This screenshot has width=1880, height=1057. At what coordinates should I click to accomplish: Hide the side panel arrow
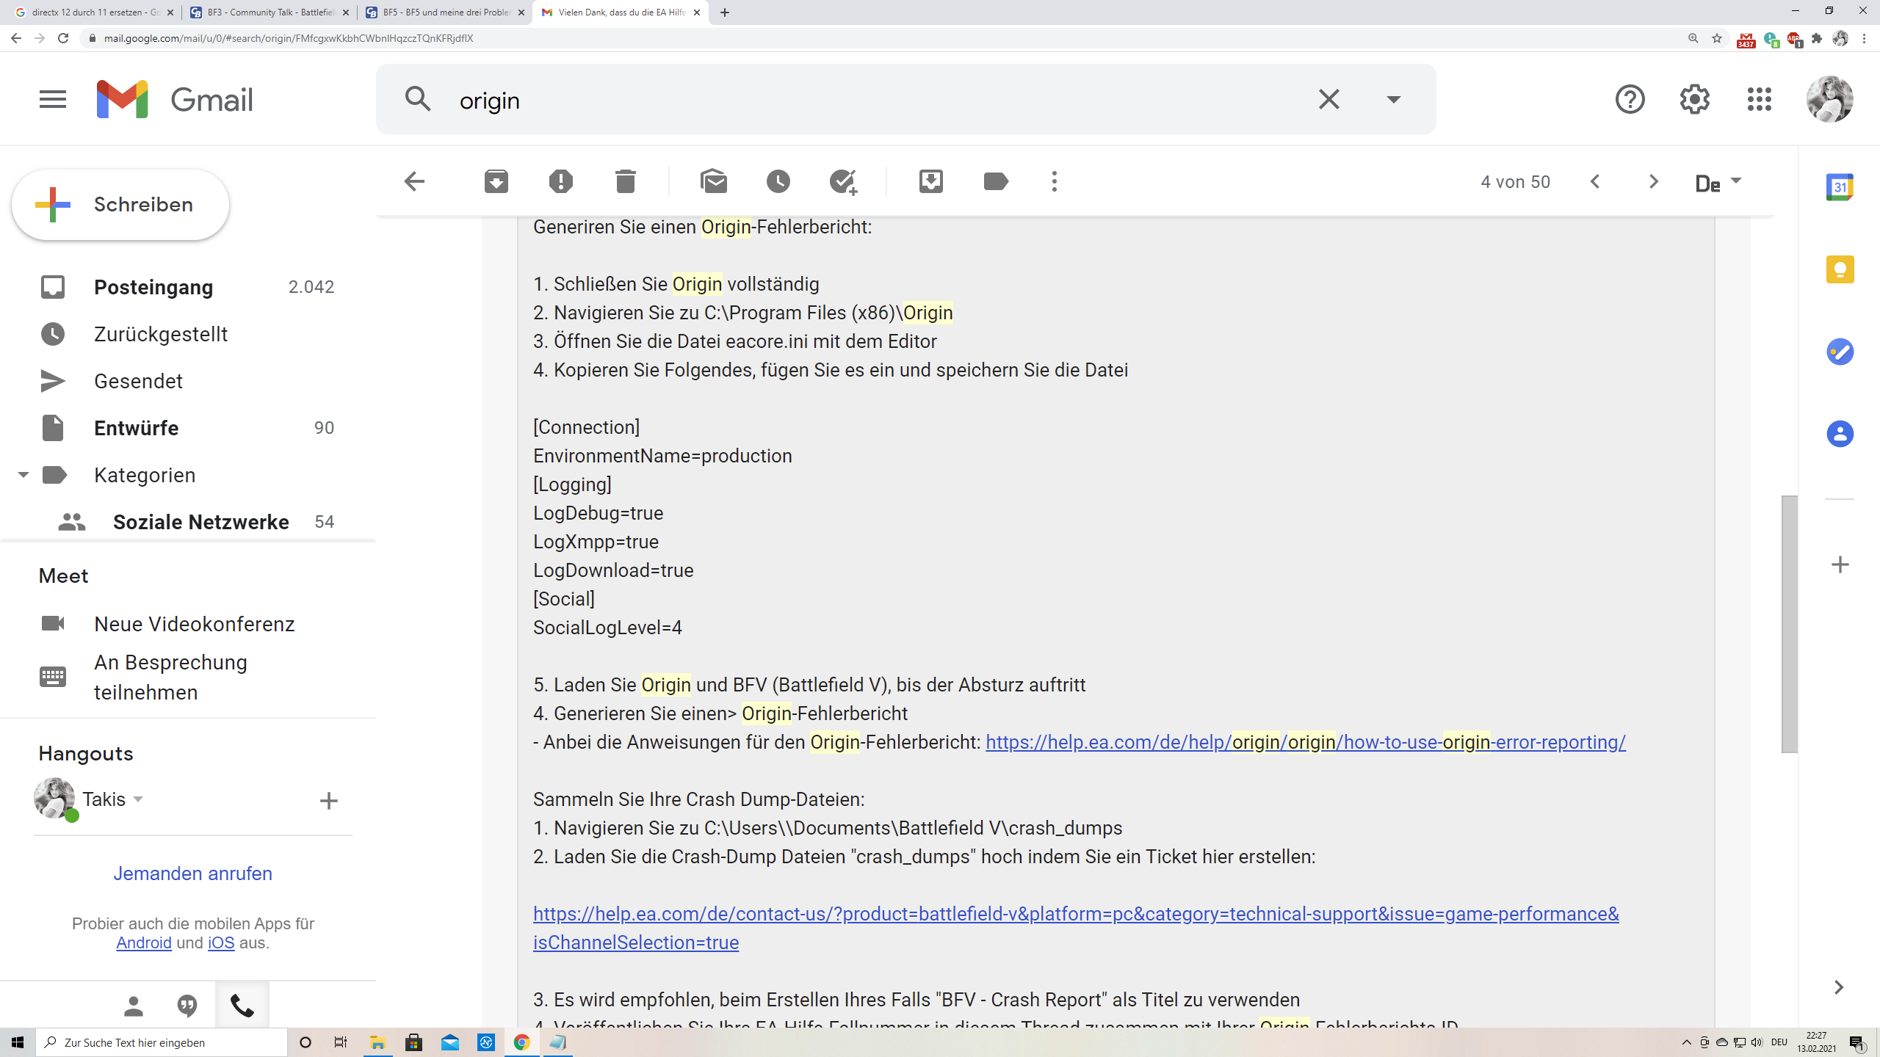[x=1838, y=987]
